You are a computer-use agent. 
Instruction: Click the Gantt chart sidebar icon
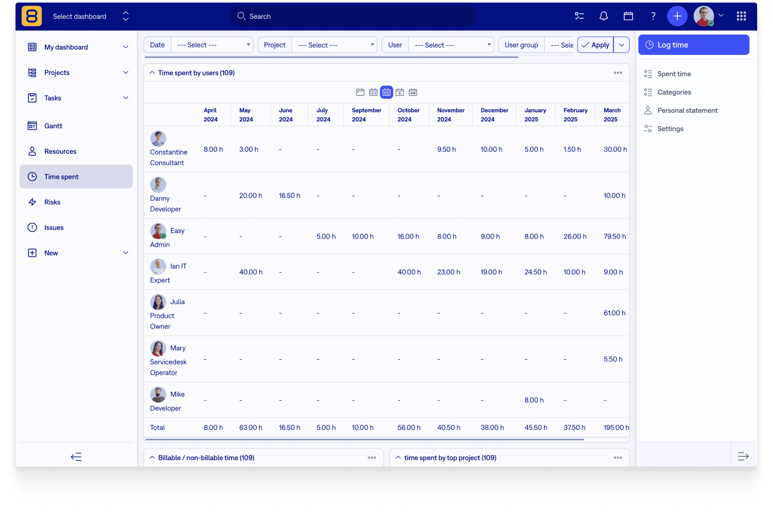32,126
